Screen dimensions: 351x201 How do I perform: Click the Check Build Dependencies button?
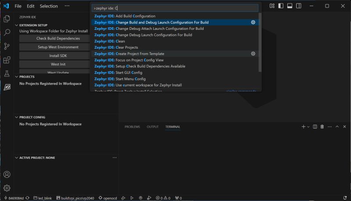[x=58, y=38]
